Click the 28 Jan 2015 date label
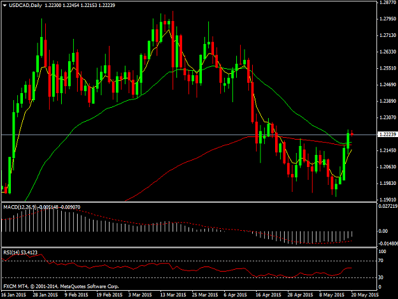Viewport: 398px width, 299px height. 45,295
